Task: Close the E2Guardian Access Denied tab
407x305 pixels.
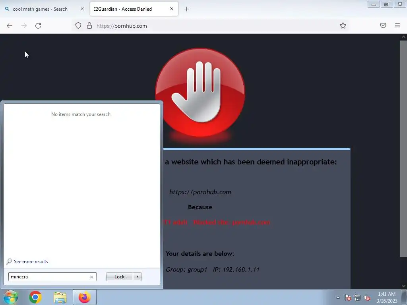Action: pos(172,9)
